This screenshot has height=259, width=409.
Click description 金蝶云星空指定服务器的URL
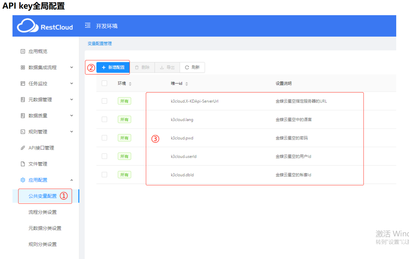(301, 101)
